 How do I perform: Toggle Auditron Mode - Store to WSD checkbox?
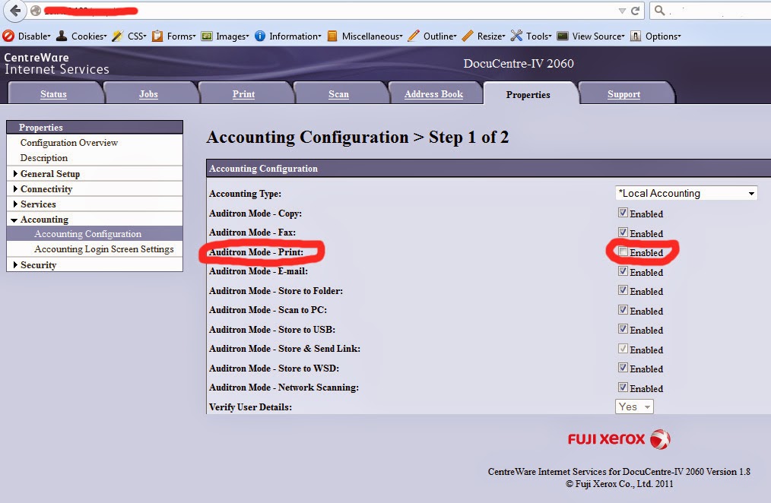[623, 368]
